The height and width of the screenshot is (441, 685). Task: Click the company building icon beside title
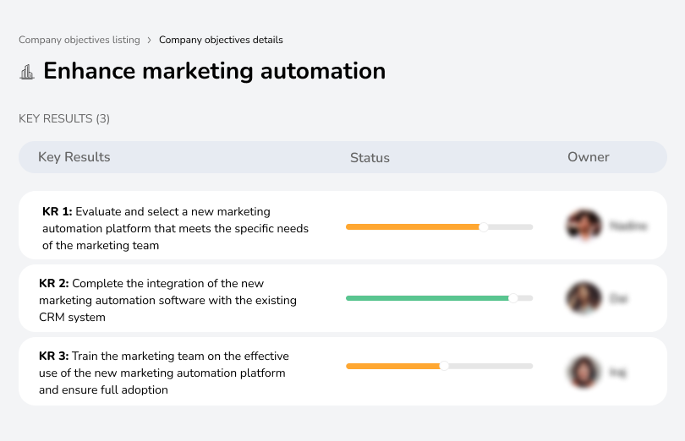coord(27,72)
